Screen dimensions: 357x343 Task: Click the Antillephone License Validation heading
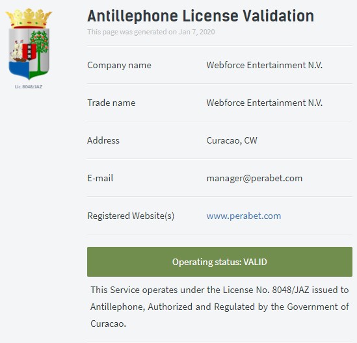[200, 16]
